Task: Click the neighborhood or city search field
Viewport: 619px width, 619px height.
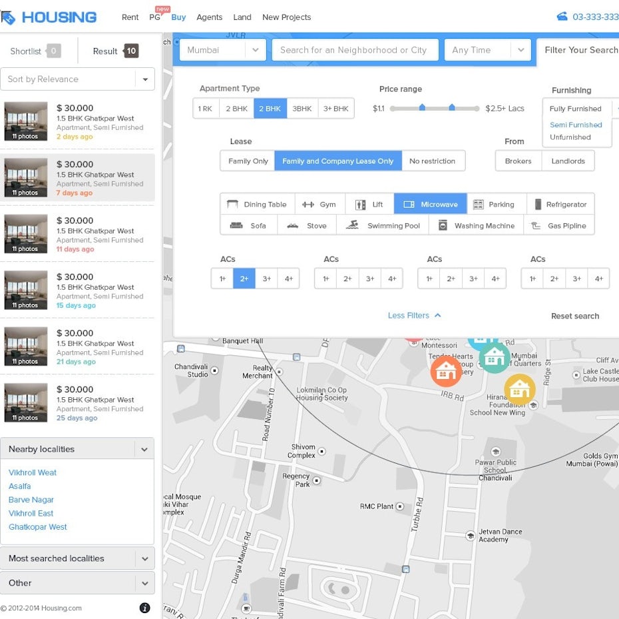Action: [x=355, y=50]
